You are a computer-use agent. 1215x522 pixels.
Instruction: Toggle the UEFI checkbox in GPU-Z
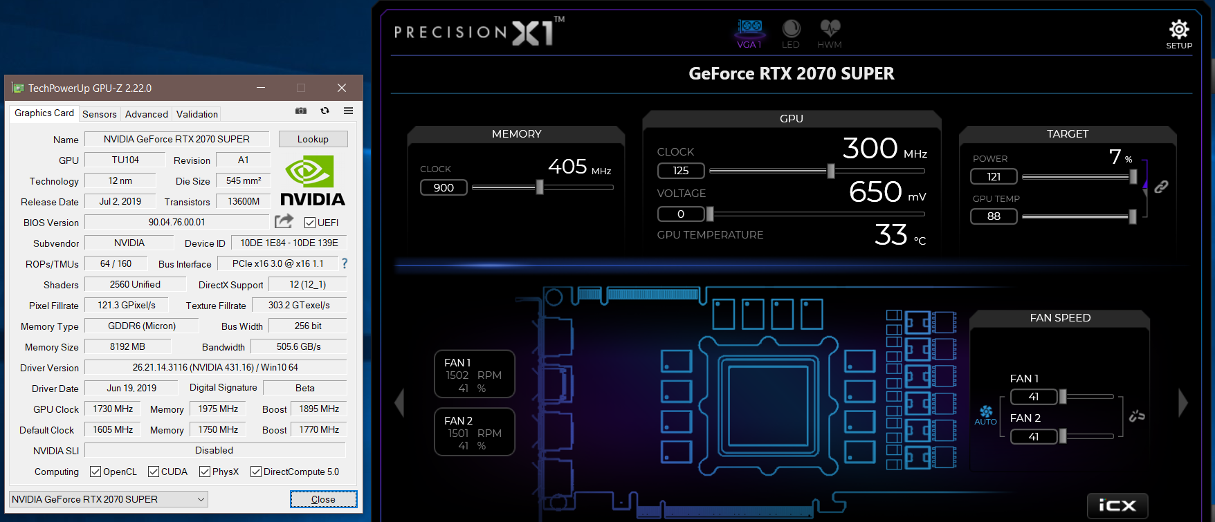click(x=310, y=223)
